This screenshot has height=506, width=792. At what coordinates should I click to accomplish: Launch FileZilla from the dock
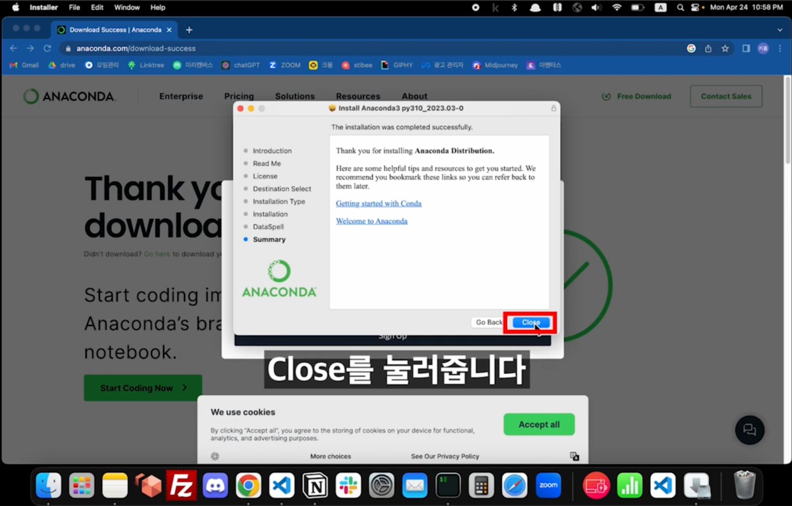pyautogui.click(x=181, y=485)
